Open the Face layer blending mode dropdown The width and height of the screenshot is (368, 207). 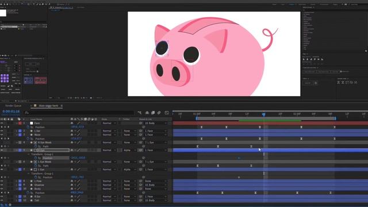coord(109,123)
